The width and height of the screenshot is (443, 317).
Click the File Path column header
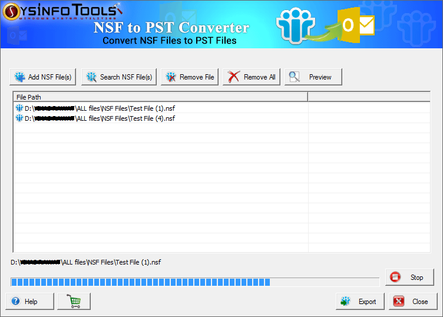click(x=160, y=97)
